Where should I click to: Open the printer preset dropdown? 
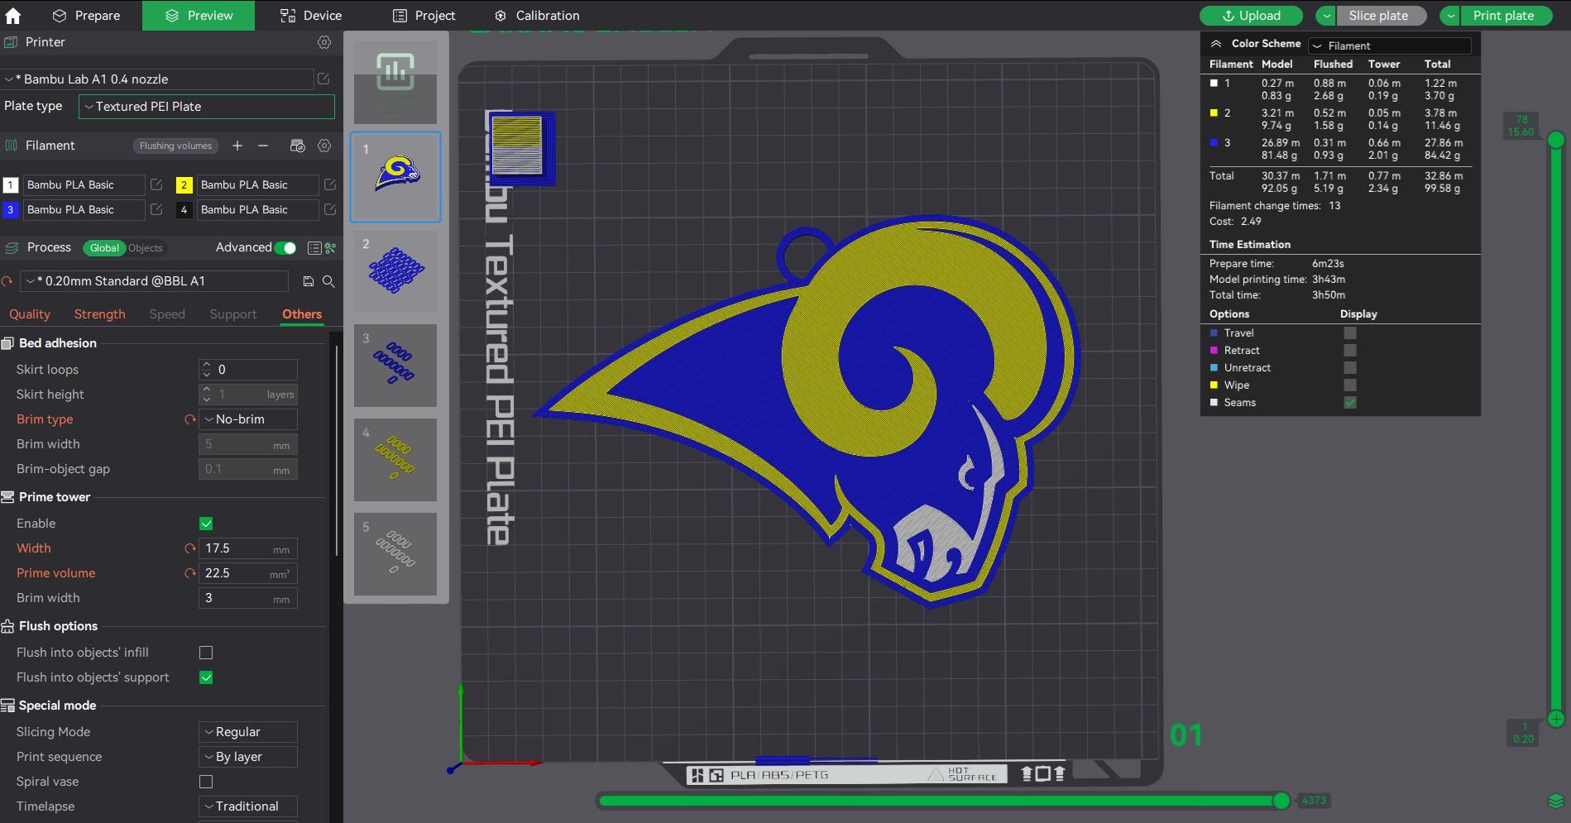tap(157, 79)
